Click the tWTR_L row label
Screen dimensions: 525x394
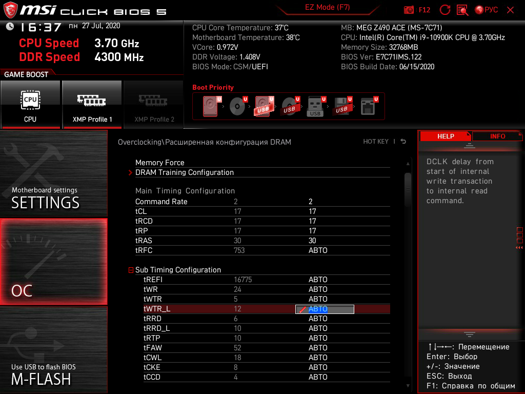(x=157, y=308)
